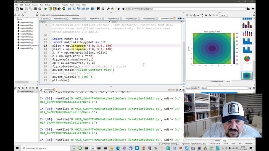
Task: Open matplotlib027.py in the file list
Action: (27, 48)
